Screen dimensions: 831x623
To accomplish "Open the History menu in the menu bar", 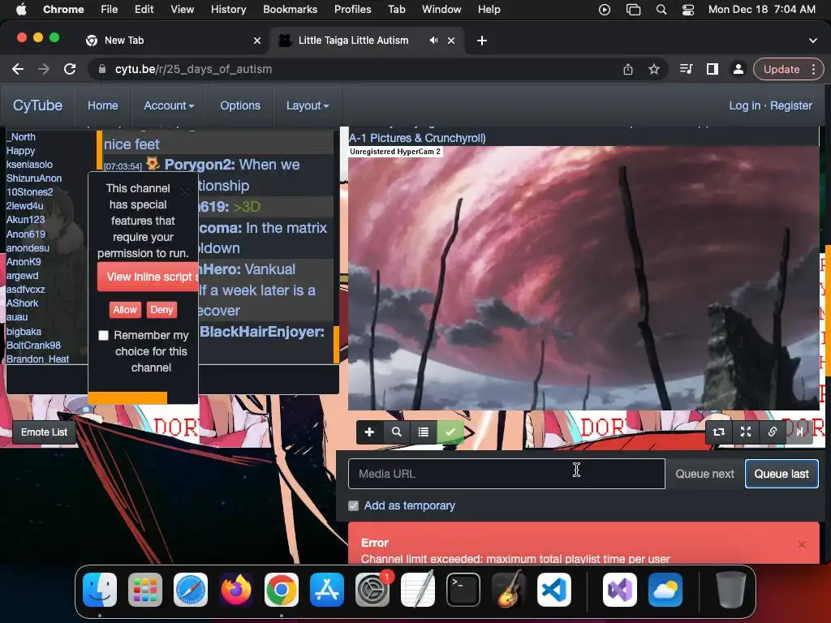I will pyautogui.click(x=228, y=10).
